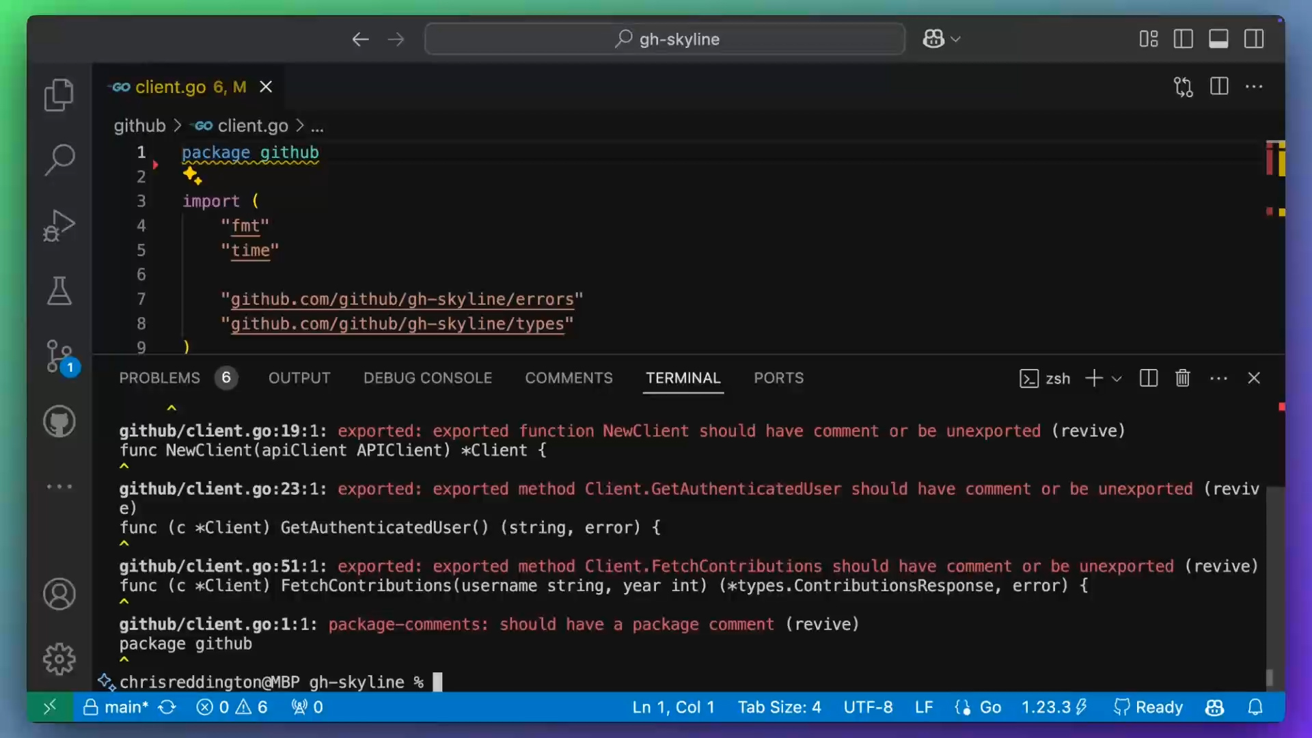Toggle the panel visibility

(1218, 39)
